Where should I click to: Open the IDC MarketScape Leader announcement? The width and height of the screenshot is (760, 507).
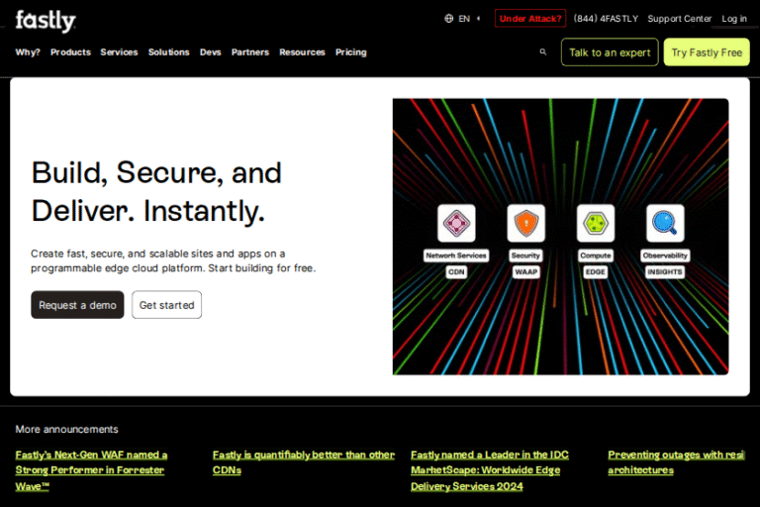click(490, 470)
